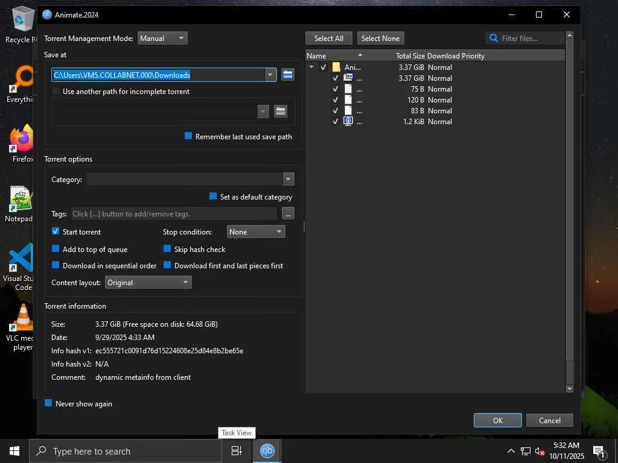
Task: Click Normal priority of 120 B file
Action: click(x=440, y=99)
